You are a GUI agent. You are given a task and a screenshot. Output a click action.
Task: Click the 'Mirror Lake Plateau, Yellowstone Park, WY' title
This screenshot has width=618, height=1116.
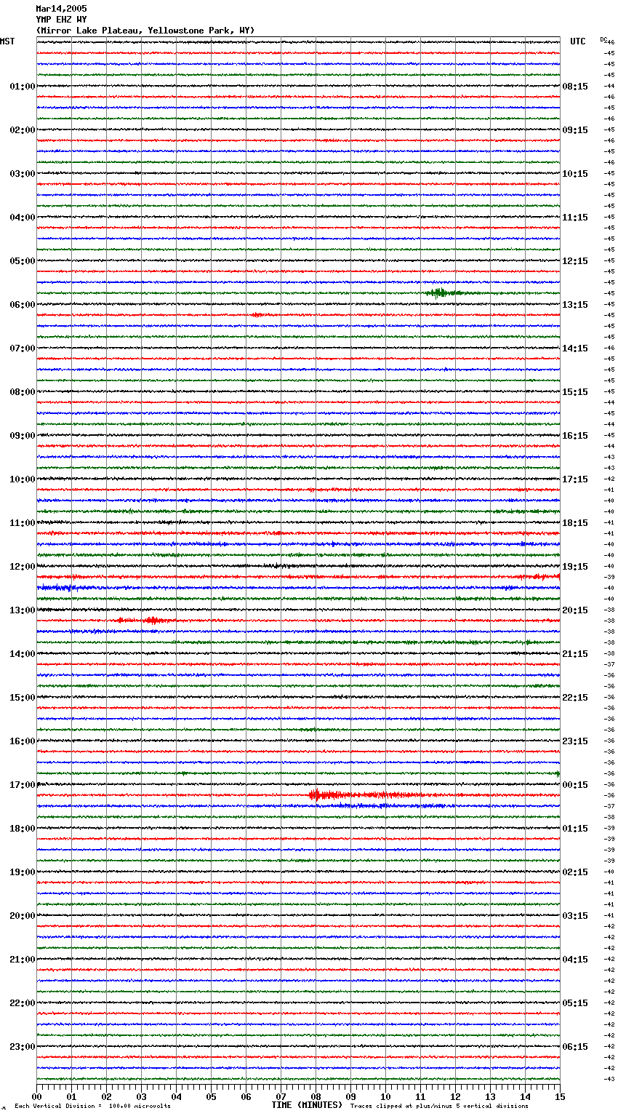[x=145, y=31]
